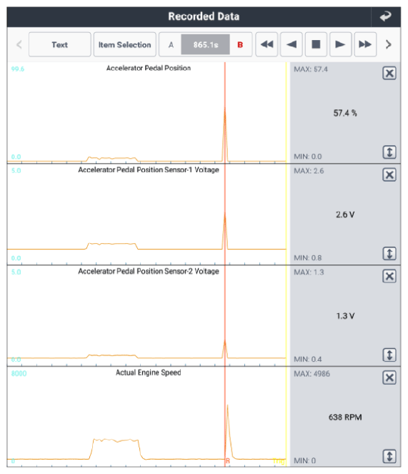Play the recorded data forward
408x474 pixels.
point(341,44)
